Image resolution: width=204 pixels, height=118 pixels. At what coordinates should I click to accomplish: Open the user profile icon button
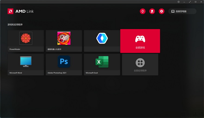(x=152, y=11)
